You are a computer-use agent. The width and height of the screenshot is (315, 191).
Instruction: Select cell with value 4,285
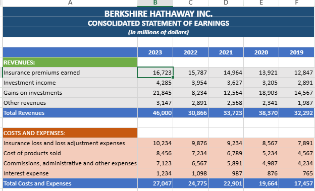[x=155, y=83]
